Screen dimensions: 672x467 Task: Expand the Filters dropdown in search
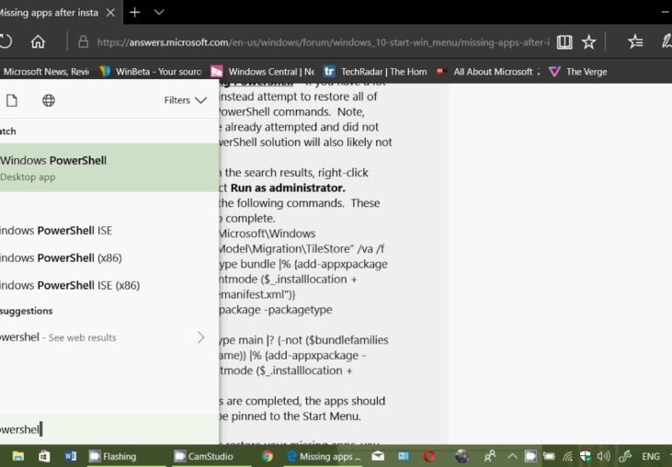[185, 100]
